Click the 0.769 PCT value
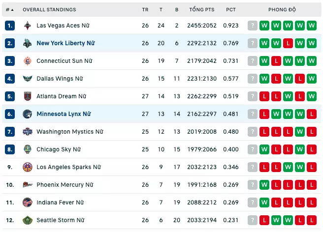 pos(231,43)
